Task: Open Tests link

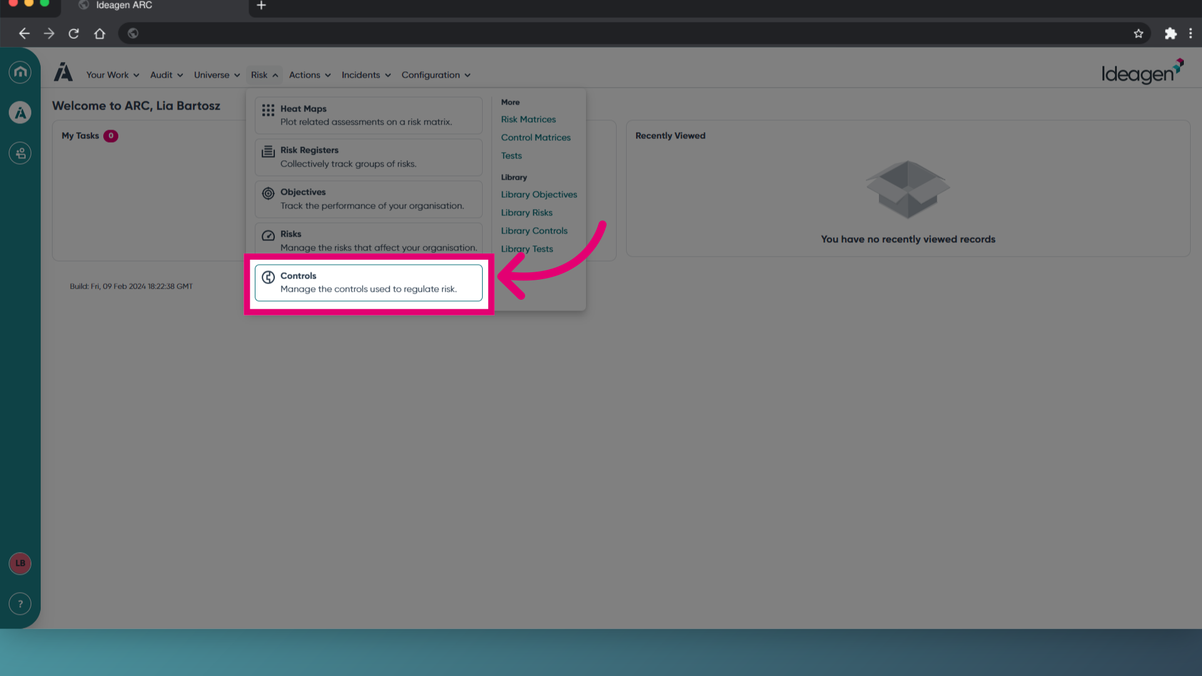Action: pos(511,156)
